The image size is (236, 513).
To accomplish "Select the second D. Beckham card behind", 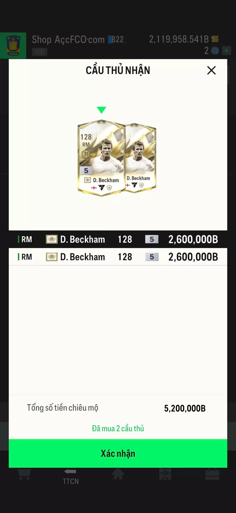I will click(141, 158).
